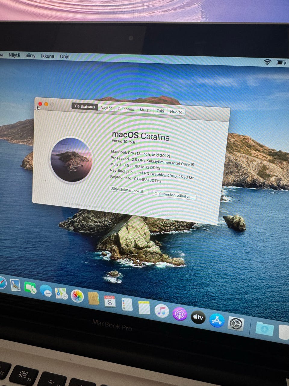Image resolution: width=289 pixels, height=386 pixels.
Task: Open the Messages app icon
Action: 46,291
